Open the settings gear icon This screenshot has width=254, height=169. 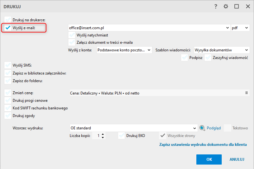click(226, 6)
